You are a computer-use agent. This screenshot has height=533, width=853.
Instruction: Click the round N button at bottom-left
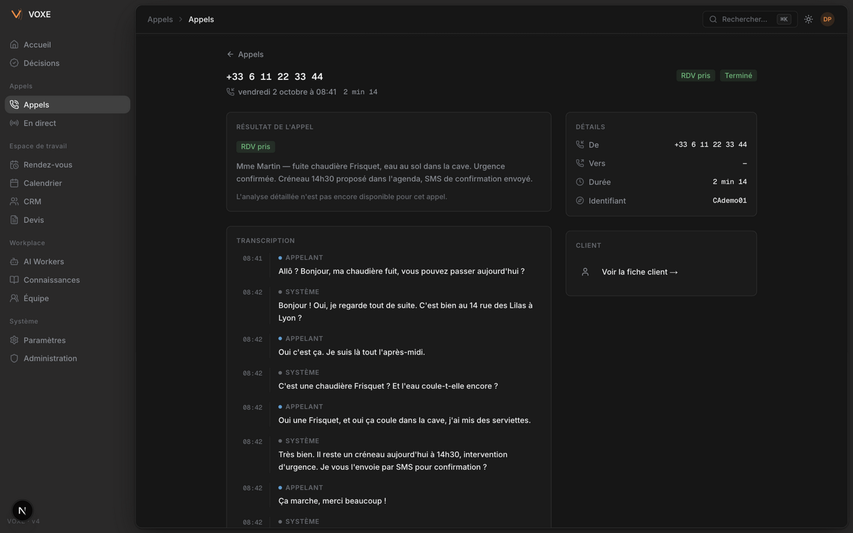point(23,510)
